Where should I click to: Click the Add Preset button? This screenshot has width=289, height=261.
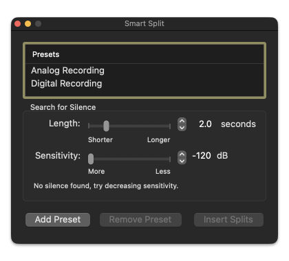pos(58,220)
